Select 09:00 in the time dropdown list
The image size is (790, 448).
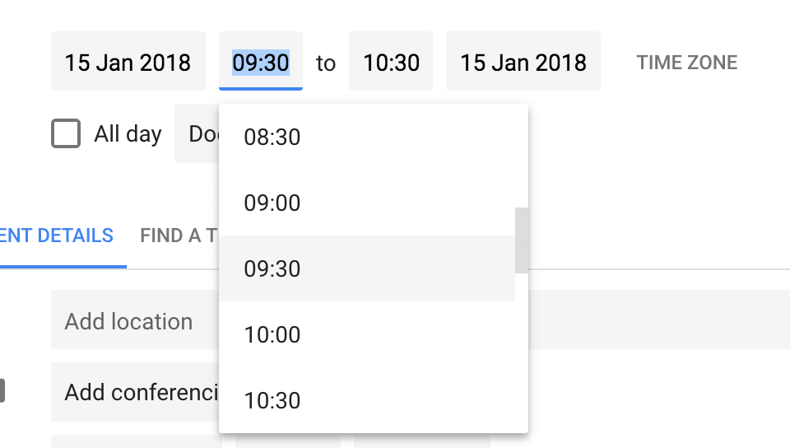pyautogui.click(x=272, y=203)
